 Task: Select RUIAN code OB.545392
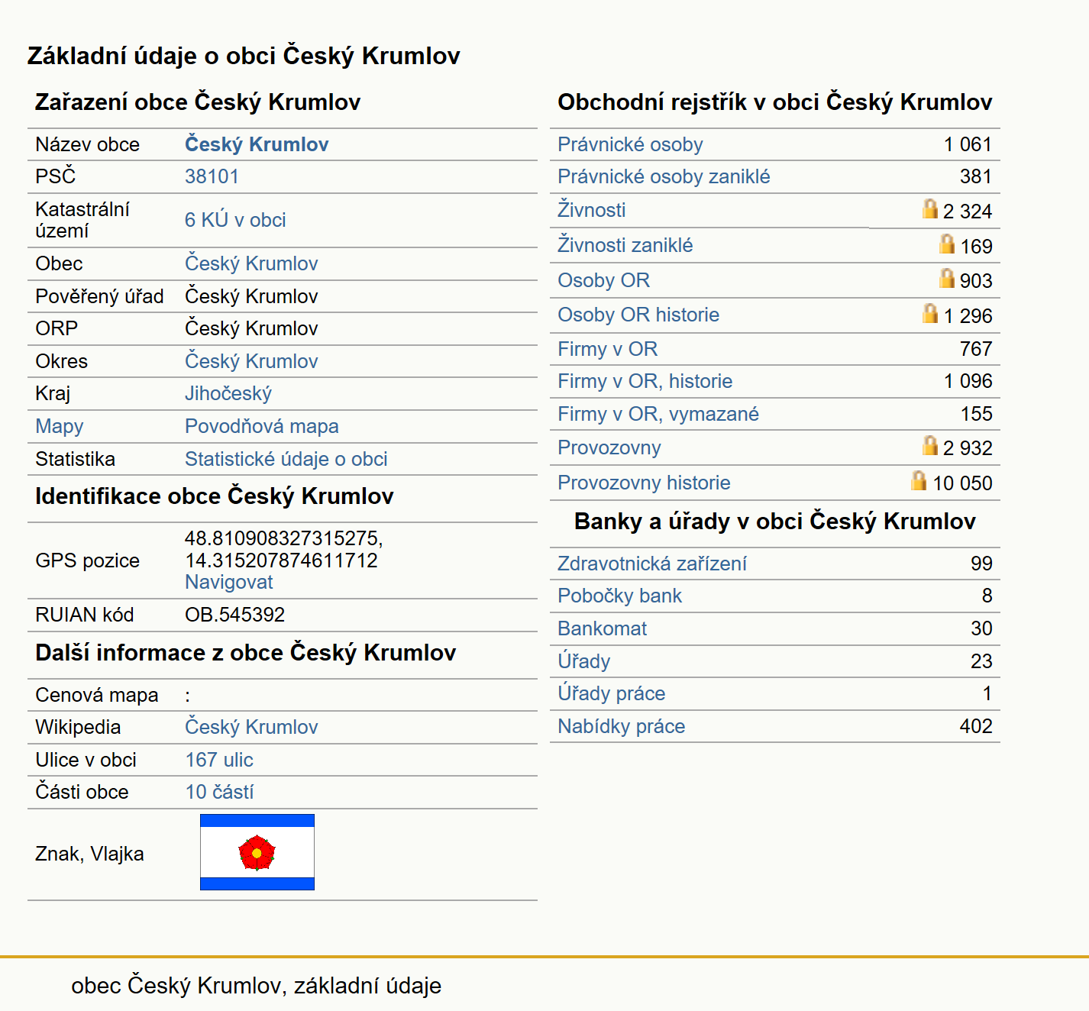tap(235, 615)
